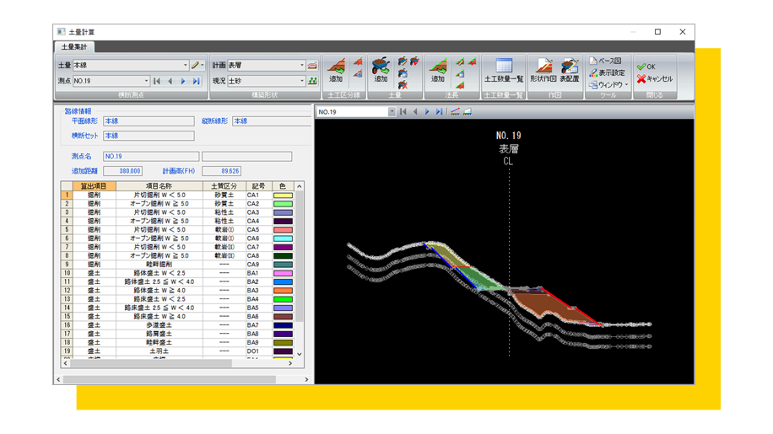Show next section in viewer toolbar
Viewport: 773px width, 434px height.
(x=427, y=112)
